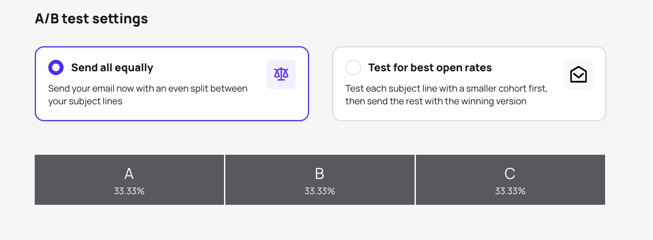Select Test for best open rates radio
Screen dimensions: 653x240
(353, 67)
